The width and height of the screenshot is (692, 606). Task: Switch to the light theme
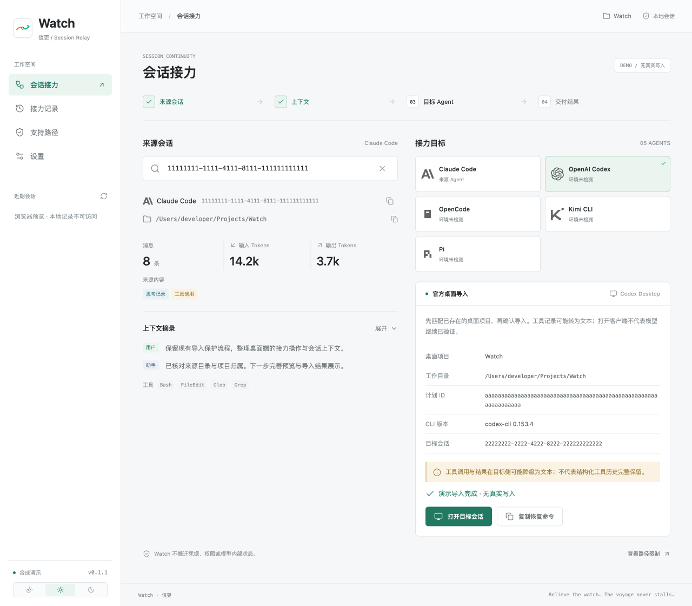(x=60, y=590)
